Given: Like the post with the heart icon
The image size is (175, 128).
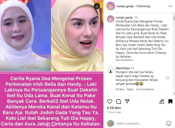Looking at the screenshot, I should pos(109,101).
